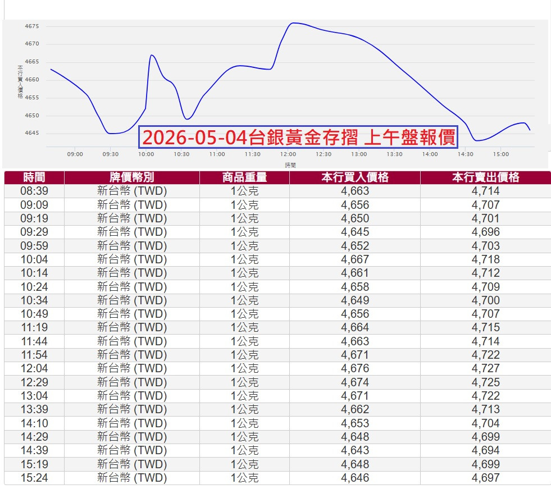
Task: Click the 本行賣出價格 column header
Action: (x=486, y=177)
